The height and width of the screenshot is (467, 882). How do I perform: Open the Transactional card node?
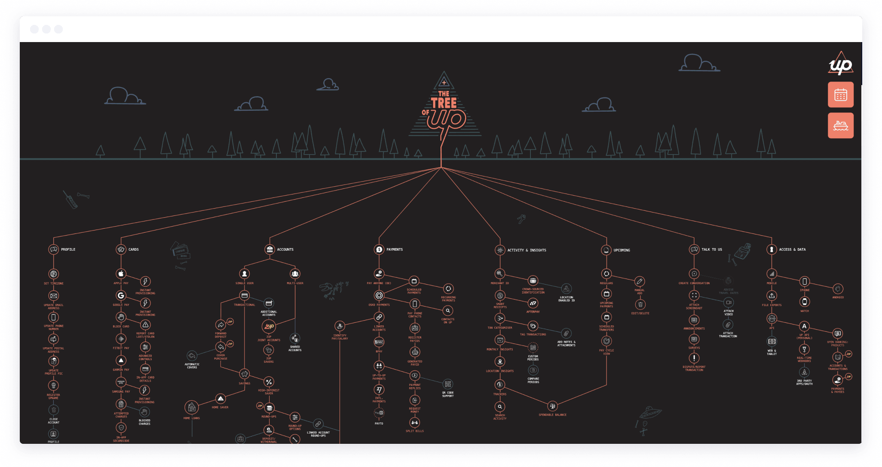pyautogui.click(x=244, y=296)
